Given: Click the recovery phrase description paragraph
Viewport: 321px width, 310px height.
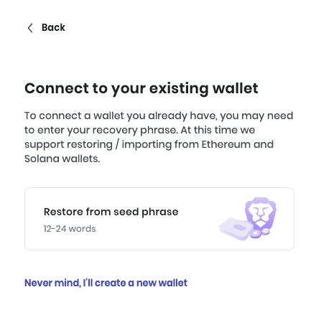Looking at the screenshot, I should [159, 137].
